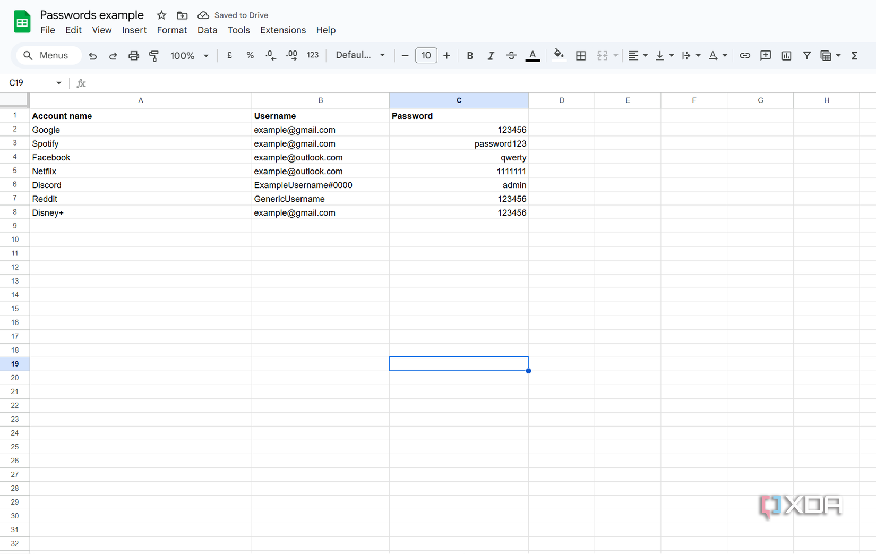The image size is (876, 554).
Task: Click the redo arrow
Action: [x=113, y=55]
